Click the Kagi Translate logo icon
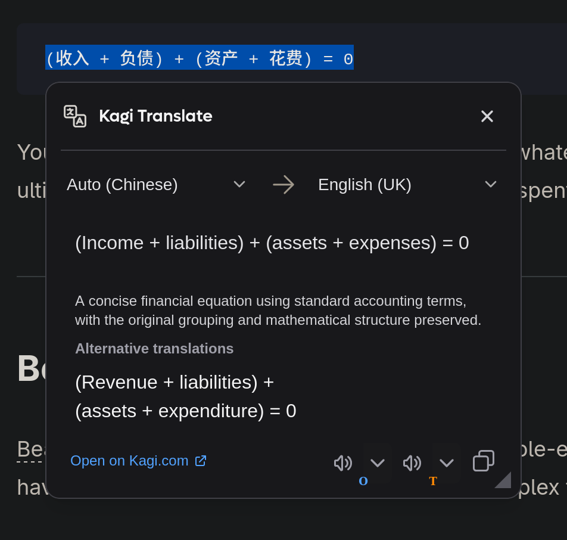 pyautogui.click(x=75, y=116)
